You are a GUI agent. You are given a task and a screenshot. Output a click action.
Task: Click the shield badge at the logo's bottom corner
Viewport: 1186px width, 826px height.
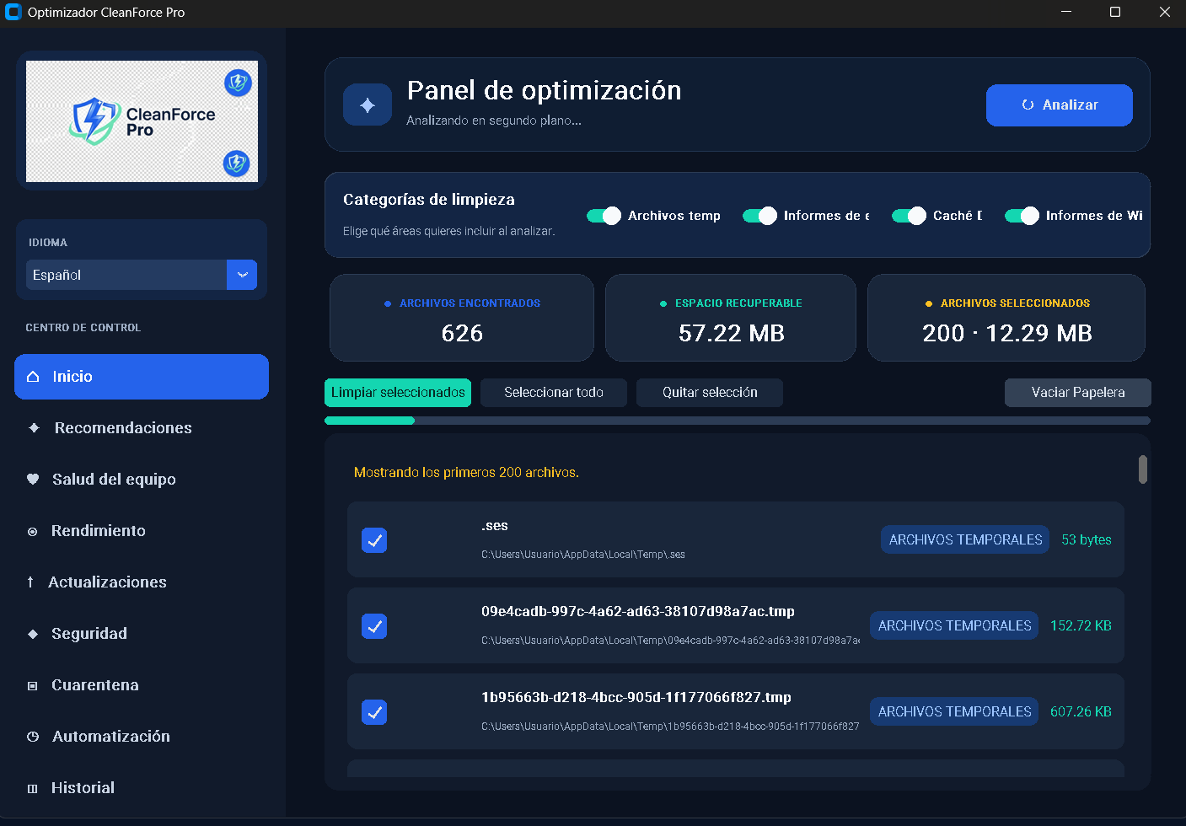(236, 163)
